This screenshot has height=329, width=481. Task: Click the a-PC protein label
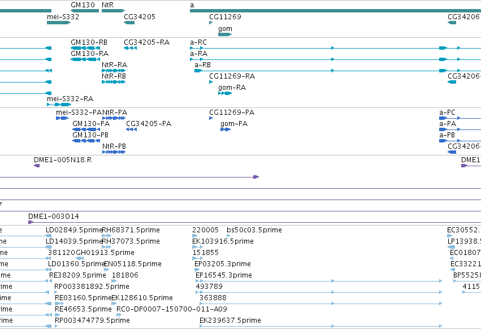tap(447, 112)
